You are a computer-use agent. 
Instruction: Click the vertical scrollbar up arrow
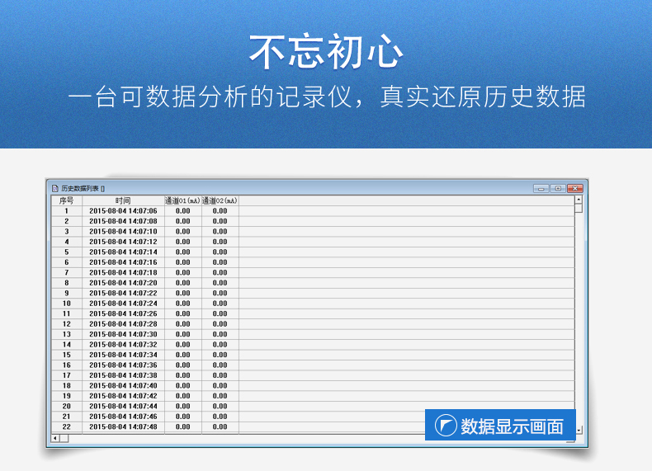[x=579, y=199]
